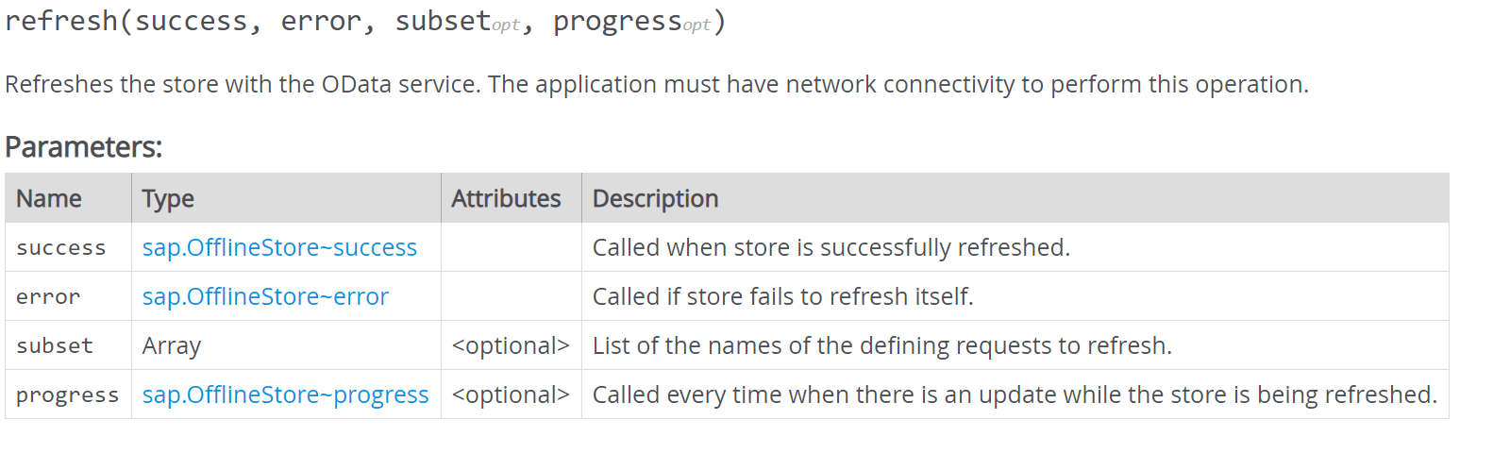Click the optional attribute in subset row
Screen dimensions: 1493x453
[x=511, y=345]
